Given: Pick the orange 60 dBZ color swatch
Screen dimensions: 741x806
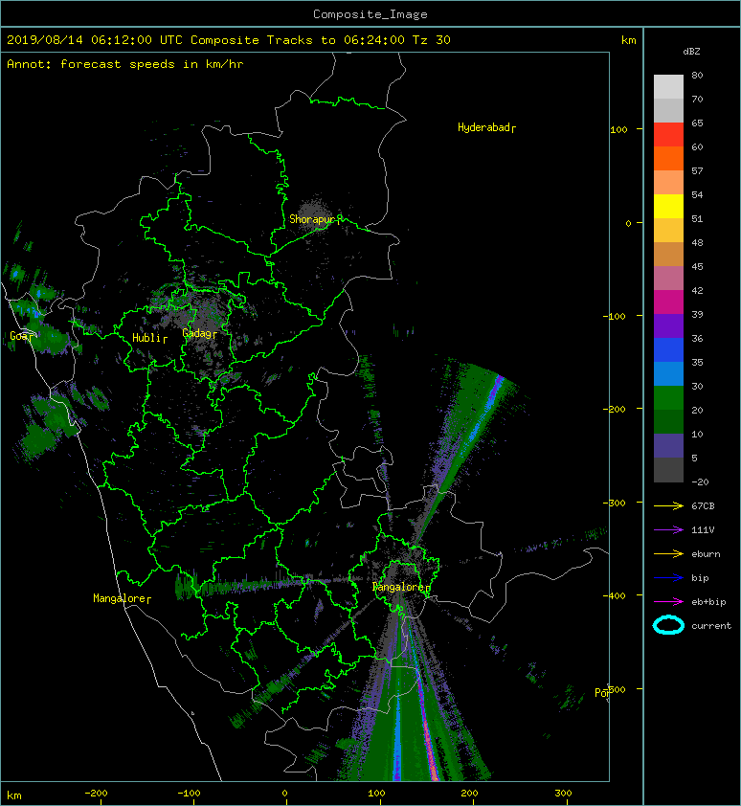Looking at the screenshot, I should (x=668, y=158).
